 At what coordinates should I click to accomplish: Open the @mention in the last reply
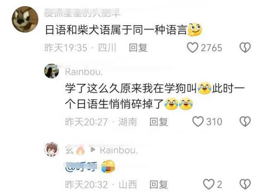click(81, 167)
